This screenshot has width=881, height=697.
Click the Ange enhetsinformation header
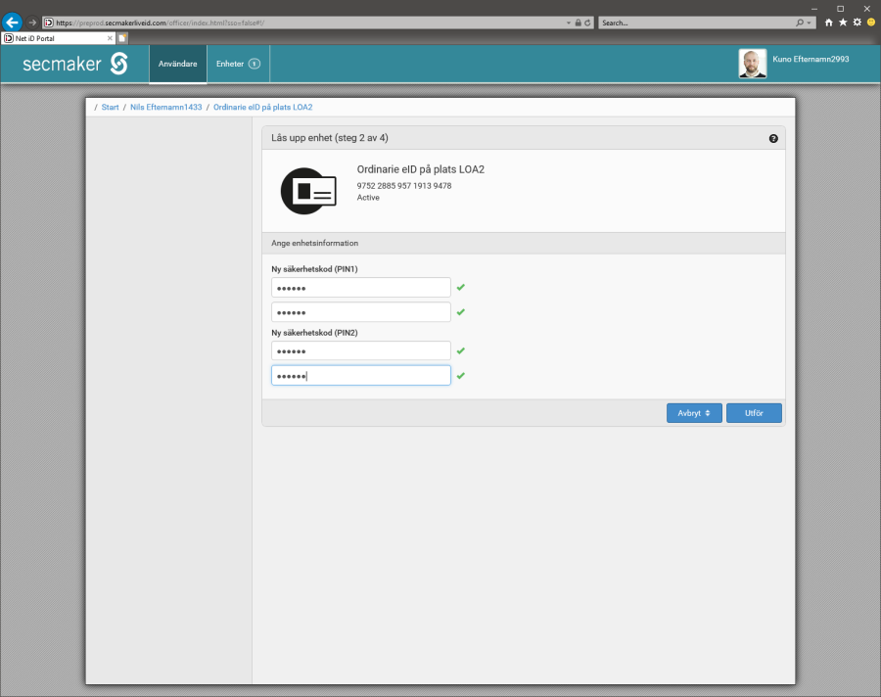click(x=314, y=243)
